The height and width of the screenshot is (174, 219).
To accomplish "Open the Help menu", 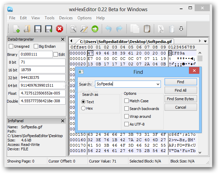I will [x=100, y=18].
